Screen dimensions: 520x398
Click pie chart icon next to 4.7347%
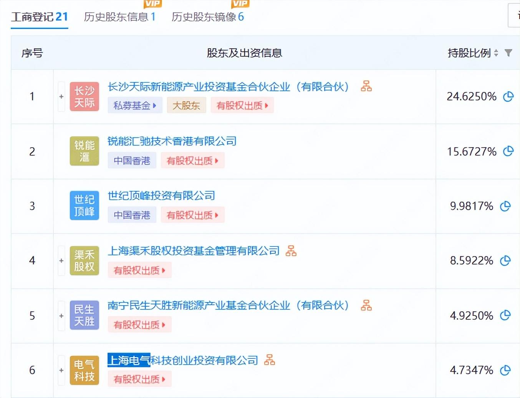[505, 370]
